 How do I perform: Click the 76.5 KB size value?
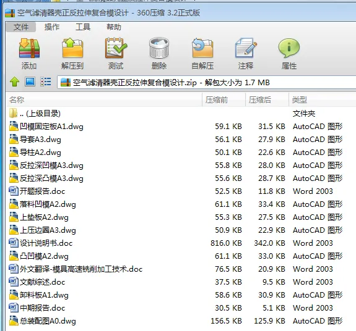click(x=228, y=269)
